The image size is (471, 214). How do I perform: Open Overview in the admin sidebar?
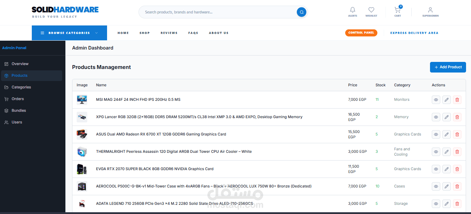(31, 64)
